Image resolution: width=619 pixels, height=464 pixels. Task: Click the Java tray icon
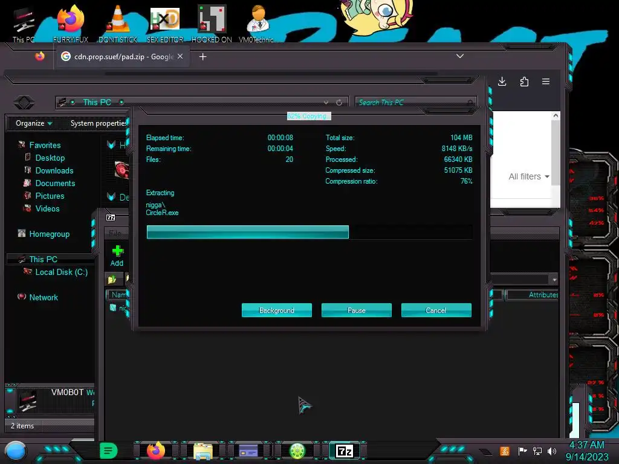[505, 451]
